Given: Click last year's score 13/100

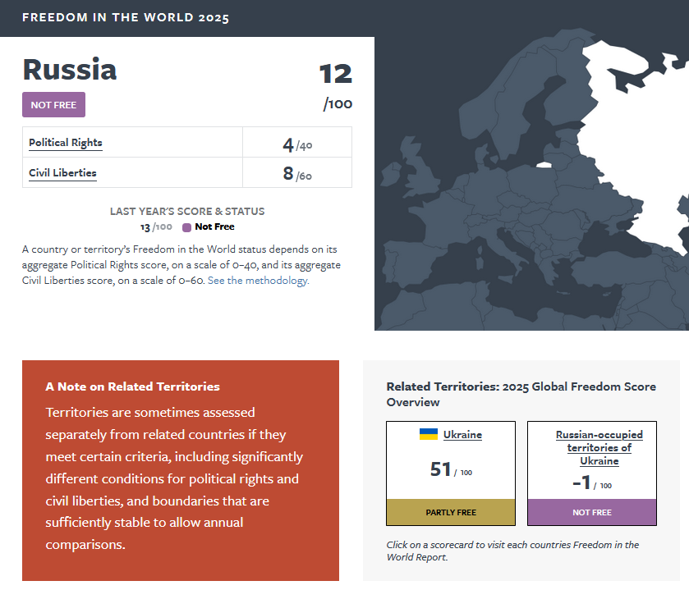Looking at the screenshot, I should click(156, 227).
